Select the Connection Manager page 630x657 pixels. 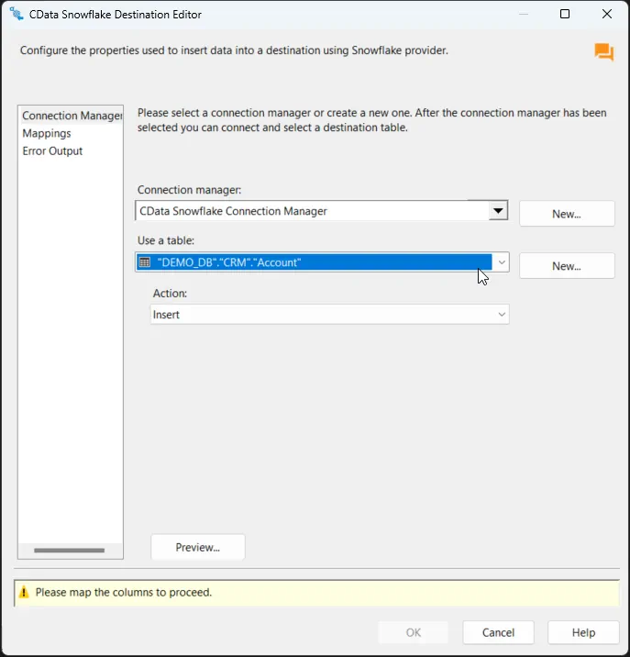pyautogui.click(x=72, y=116)
